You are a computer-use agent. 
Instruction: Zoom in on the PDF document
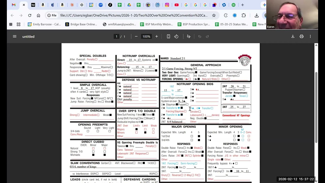(x=157, y=37)
